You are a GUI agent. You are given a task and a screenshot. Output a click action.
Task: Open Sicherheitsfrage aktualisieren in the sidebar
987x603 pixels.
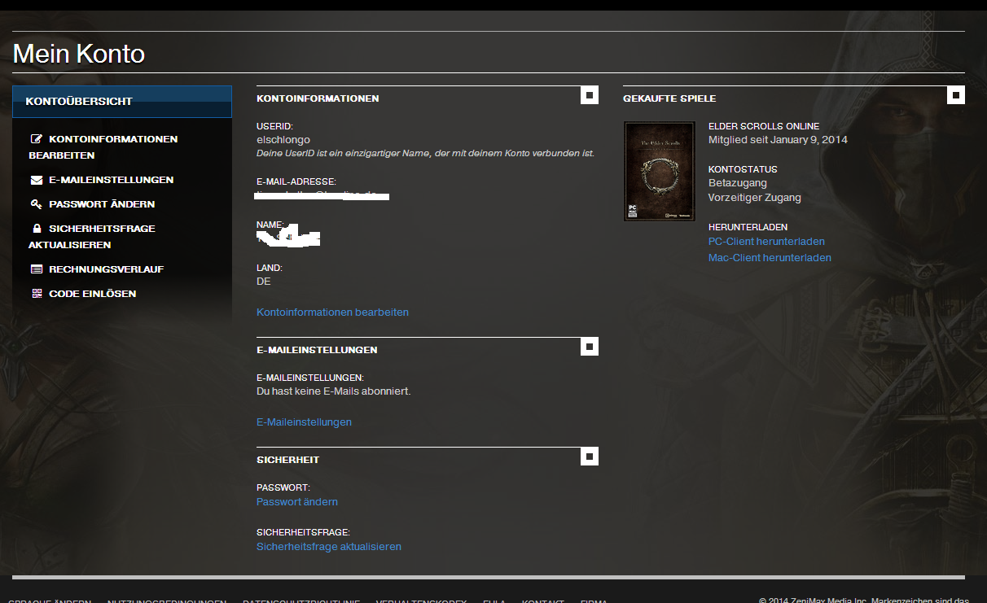[92, 237]
